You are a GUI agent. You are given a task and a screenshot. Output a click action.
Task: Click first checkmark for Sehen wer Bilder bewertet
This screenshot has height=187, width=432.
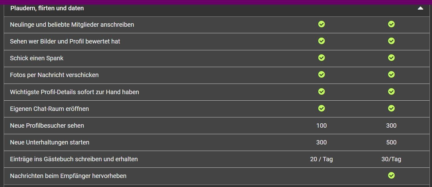click(x=321, y=41)
